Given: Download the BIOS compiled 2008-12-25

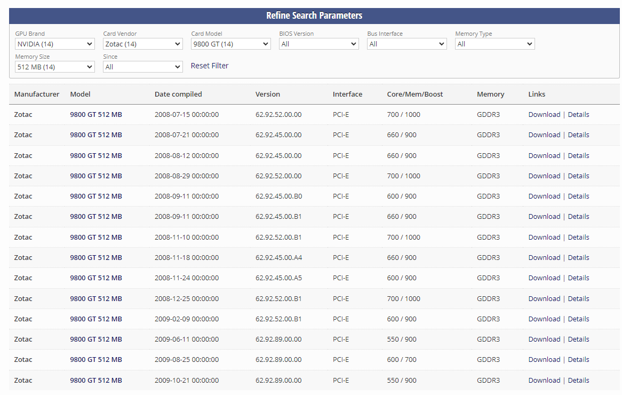Looking at the screenshot, I should (544, 299).
